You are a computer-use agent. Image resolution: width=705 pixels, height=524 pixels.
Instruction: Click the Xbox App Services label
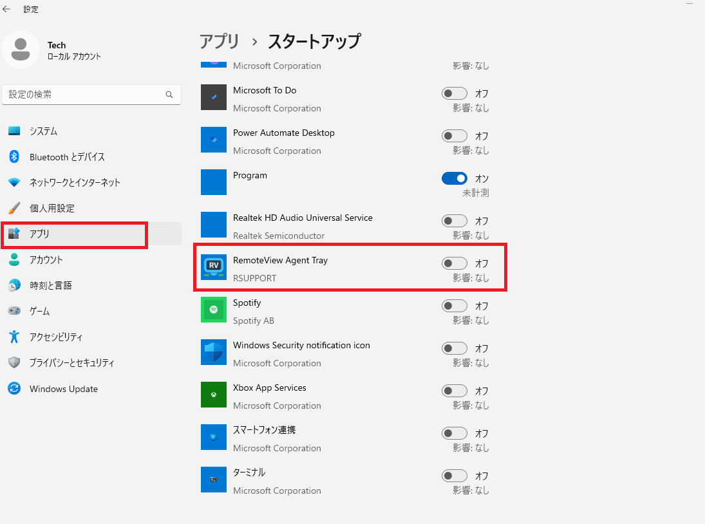point(269,388)
